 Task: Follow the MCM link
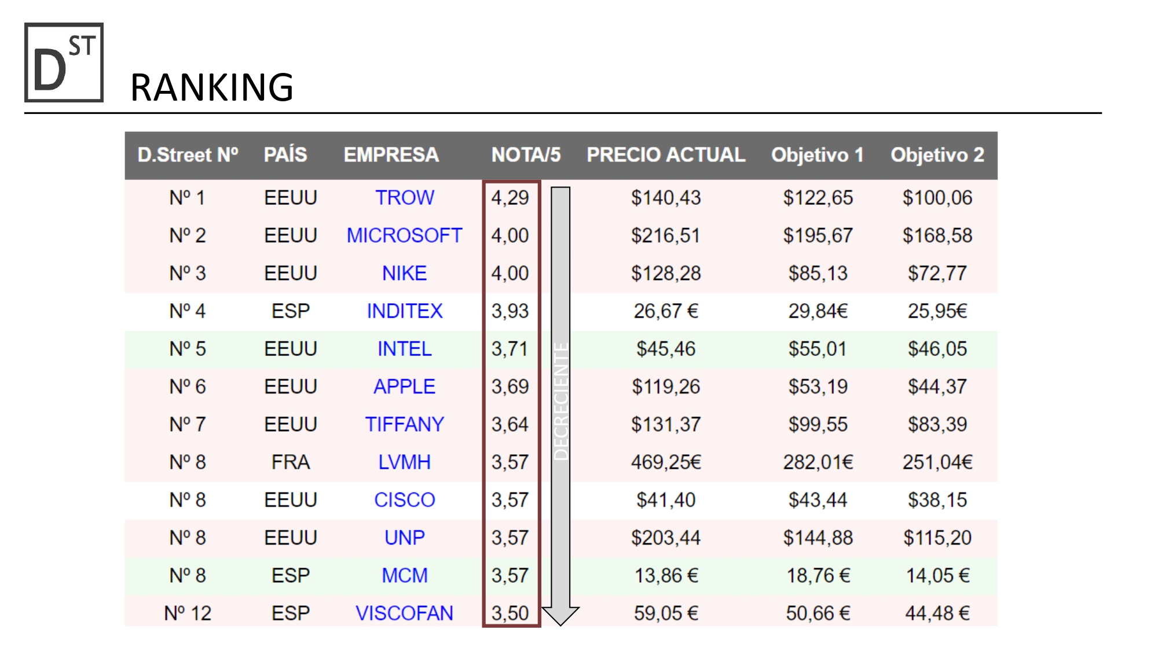pos(404,575)
